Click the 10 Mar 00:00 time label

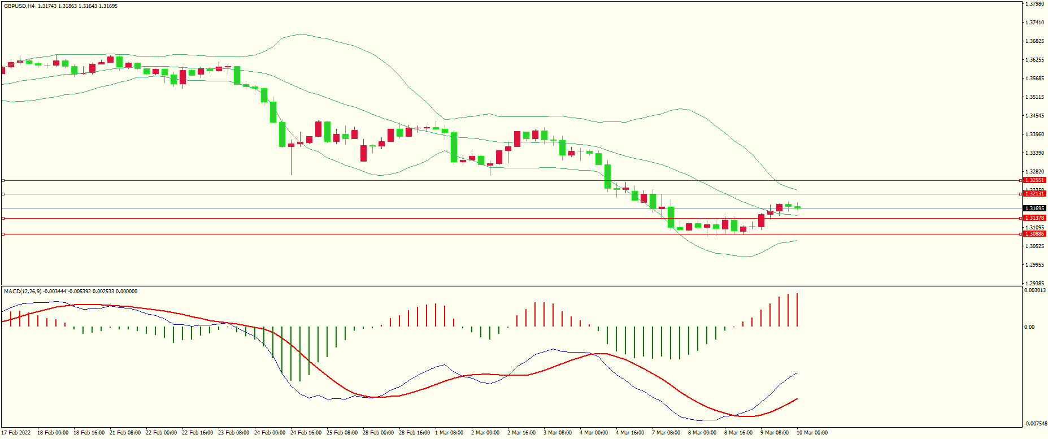click(812, 433)
